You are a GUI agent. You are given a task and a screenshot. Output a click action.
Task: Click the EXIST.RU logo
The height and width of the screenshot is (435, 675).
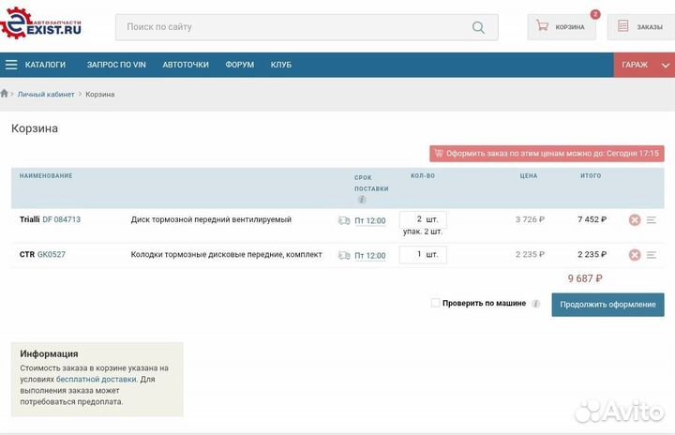pyautogui.click(x=42, y=25)
